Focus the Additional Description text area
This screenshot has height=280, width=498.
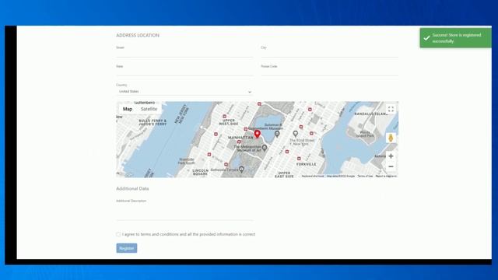(x=184, y=212)
